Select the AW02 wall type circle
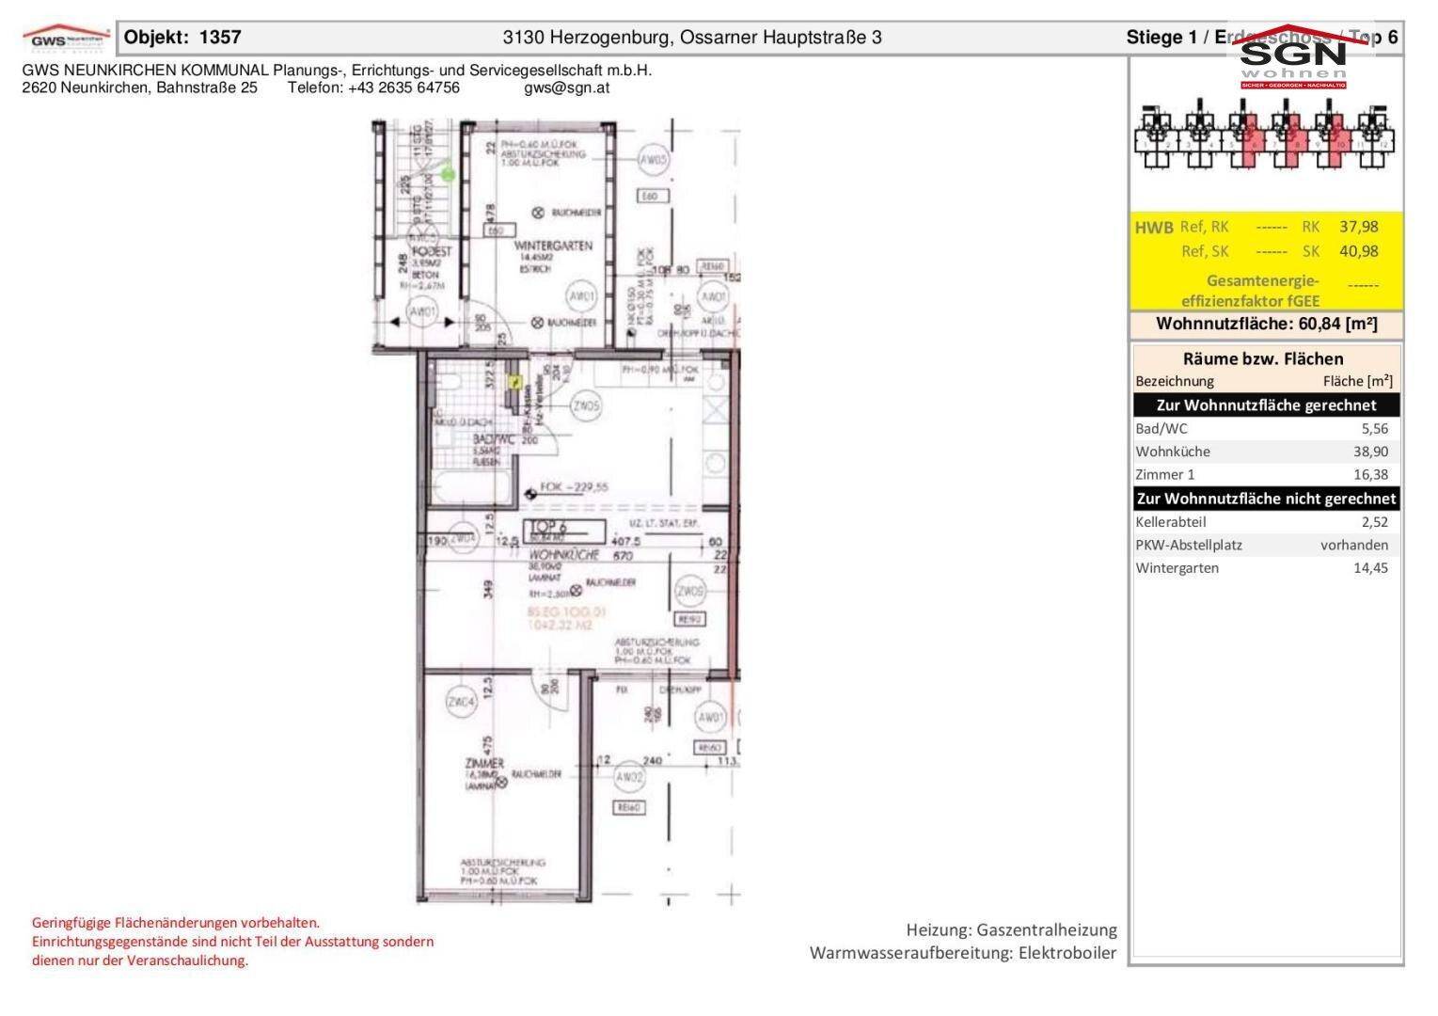Image resolution: width=1438 pixels, height=1016 pixels. [x=629, y=778]
